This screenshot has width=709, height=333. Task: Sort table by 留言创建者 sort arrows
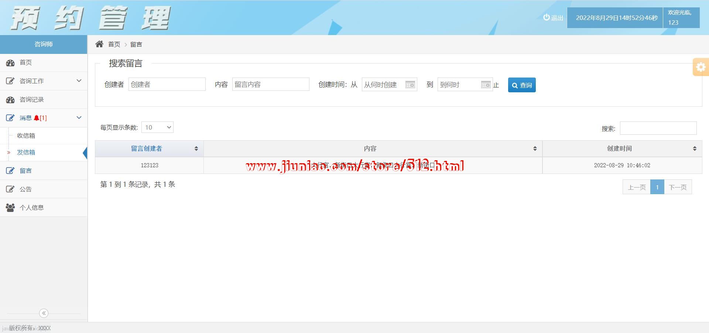click(x=196, y=148)
